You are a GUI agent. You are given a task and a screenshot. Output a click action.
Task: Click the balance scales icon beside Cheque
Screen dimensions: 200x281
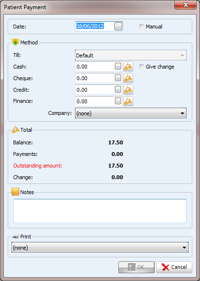click(128, 78)
